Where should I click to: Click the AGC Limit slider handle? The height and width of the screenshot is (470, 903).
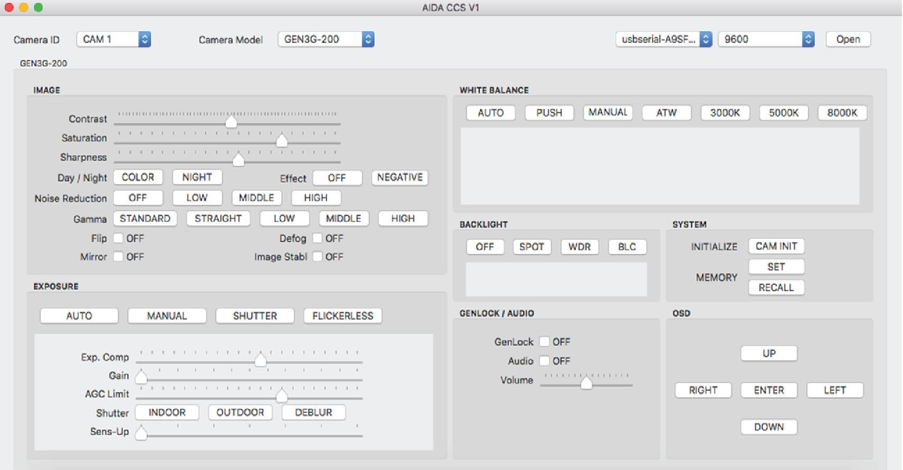[x=282, y=396]
